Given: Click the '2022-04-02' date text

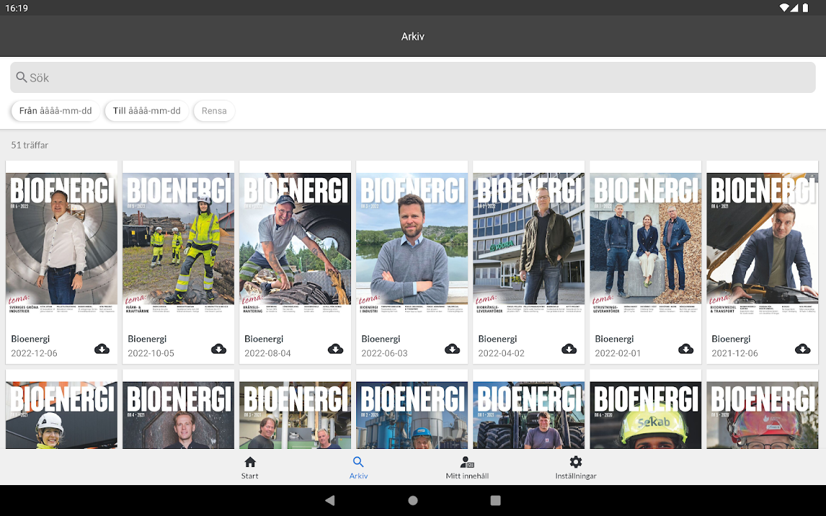Looking at the screenshot, I should click(x=501, y=353).
